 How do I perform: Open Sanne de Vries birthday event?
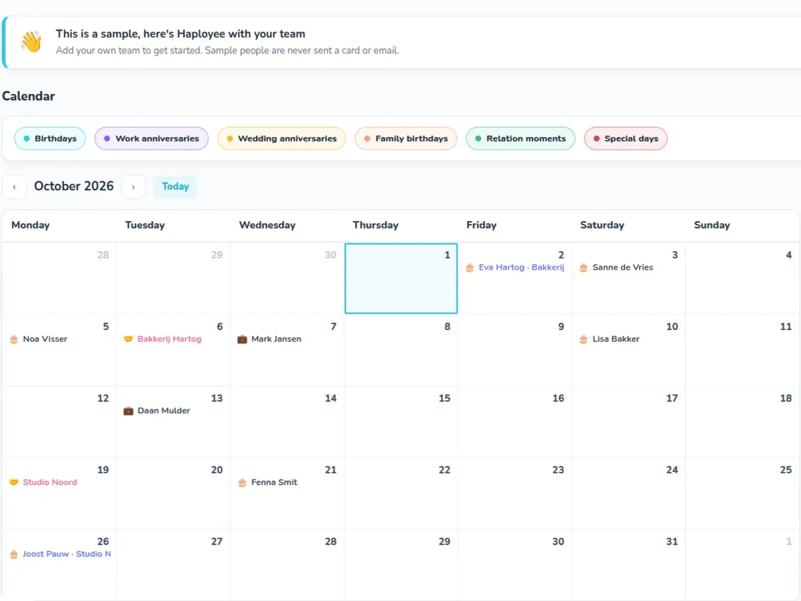616,268
